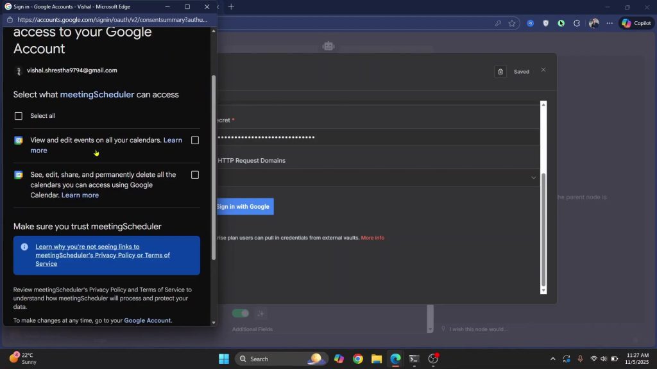Click the Google consent popup vertical scrollbar

[x=214, y=167]
